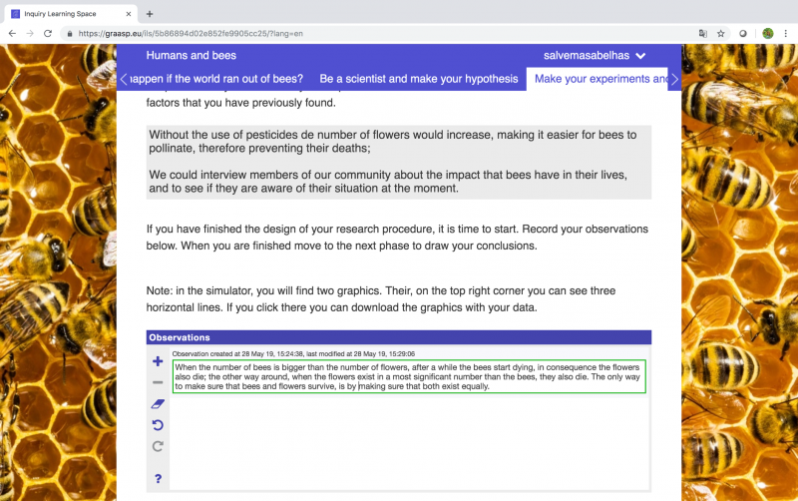Image resolution: width=798 pixels, height=501 pixels.
Task: Show previous phase tabs with left chevron
Action: (x=124, y=79)
